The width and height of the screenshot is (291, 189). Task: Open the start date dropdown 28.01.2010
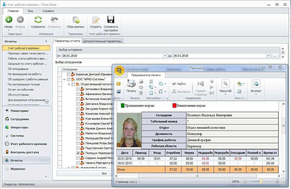point(164,56)
